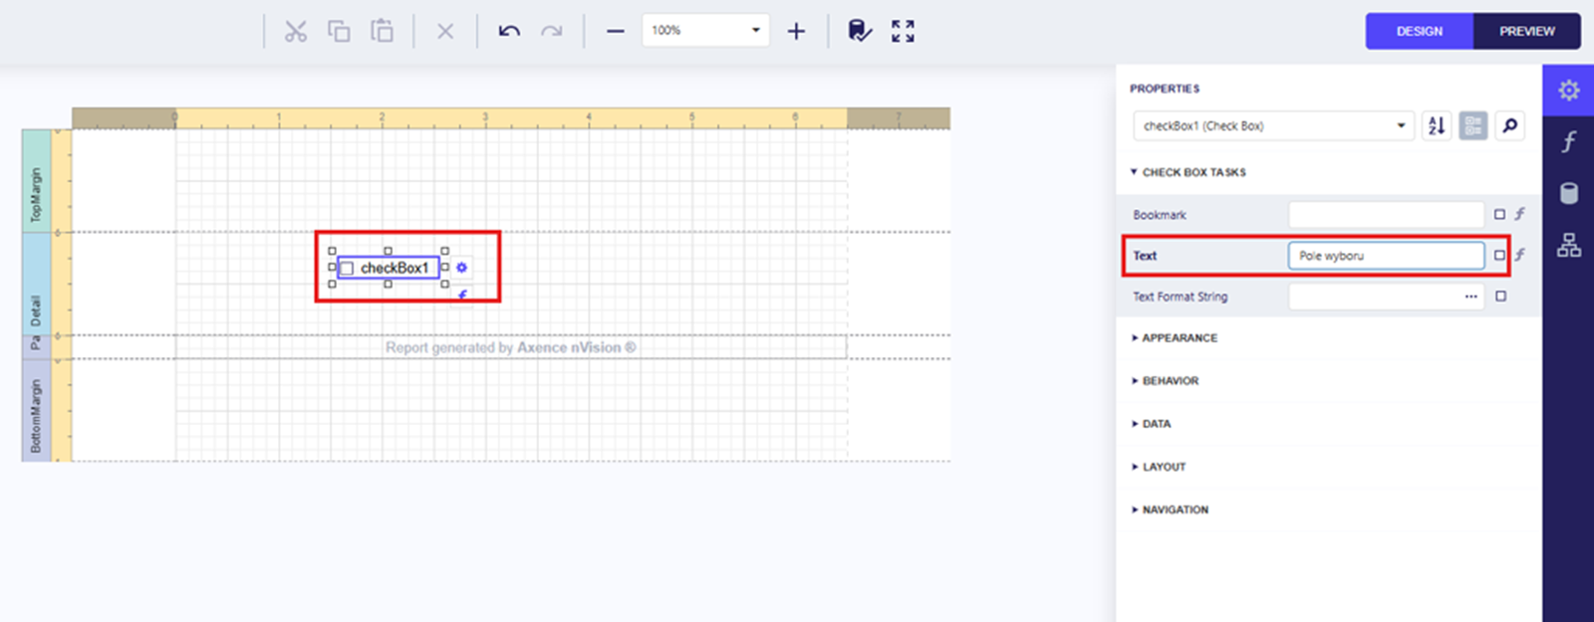Expand the Layout properties section
Image resolution: width=1594 pixels, height=622 pixels.
point(1163,467)
